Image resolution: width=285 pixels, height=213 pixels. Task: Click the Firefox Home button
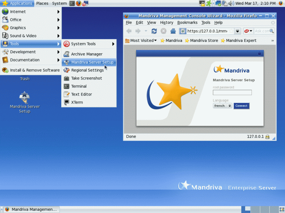click(x=172, y=31)
